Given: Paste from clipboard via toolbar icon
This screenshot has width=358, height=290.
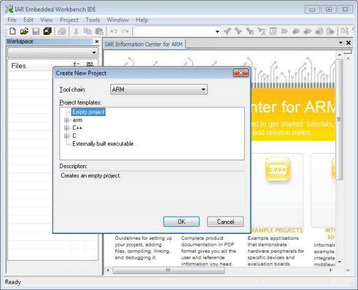Looking at the screenshot, I should point(99,31).
